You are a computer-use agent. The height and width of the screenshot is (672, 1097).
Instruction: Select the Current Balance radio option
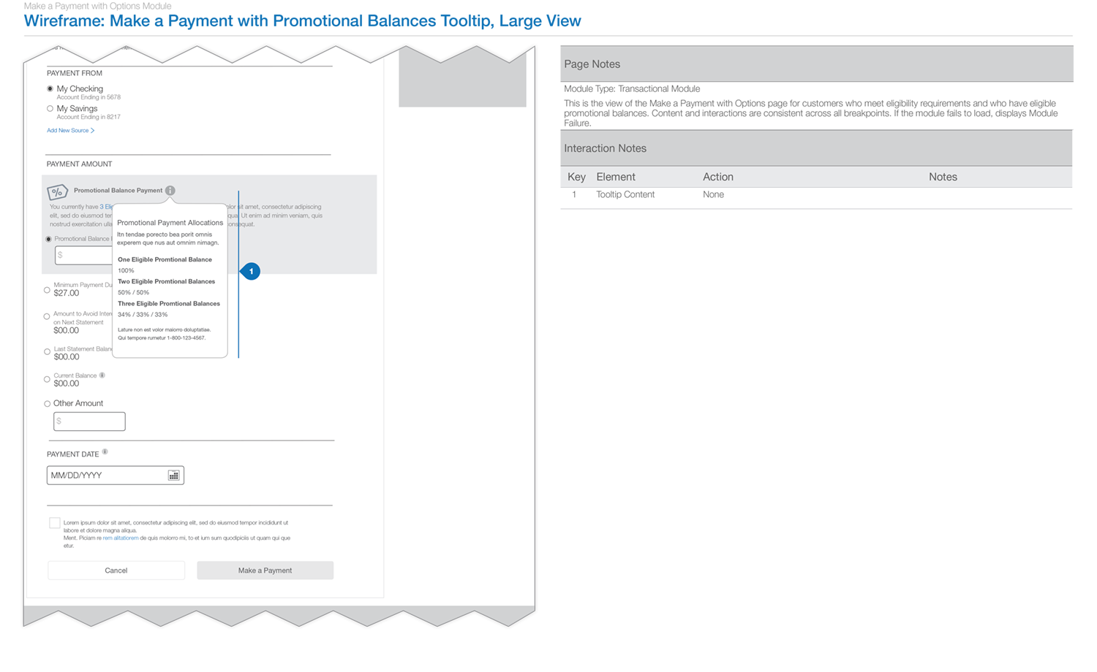click(47, 379)
